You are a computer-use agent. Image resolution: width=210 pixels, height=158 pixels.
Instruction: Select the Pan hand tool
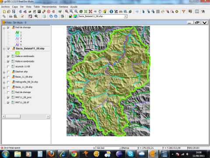pyautogui.click(x=100, y=11)
